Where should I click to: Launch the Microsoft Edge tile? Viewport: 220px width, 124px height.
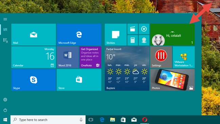[79, 35]
